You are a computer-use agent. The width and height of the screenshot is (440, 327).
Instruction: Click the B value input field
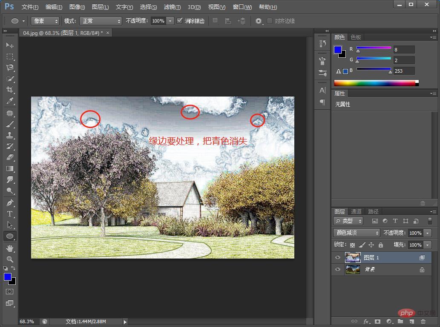tap(404, 71)
